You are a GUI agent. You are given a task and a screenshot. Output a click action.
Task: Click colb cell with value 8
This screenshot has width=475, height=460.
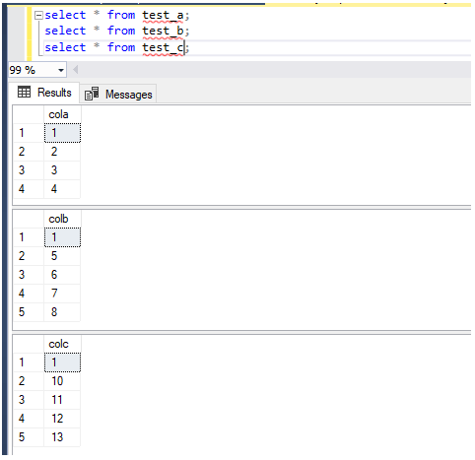(62, 312)
